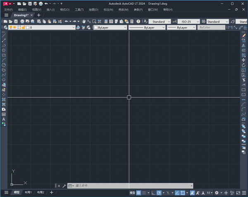Click the new drawing tab plus button

click(39, 15)
